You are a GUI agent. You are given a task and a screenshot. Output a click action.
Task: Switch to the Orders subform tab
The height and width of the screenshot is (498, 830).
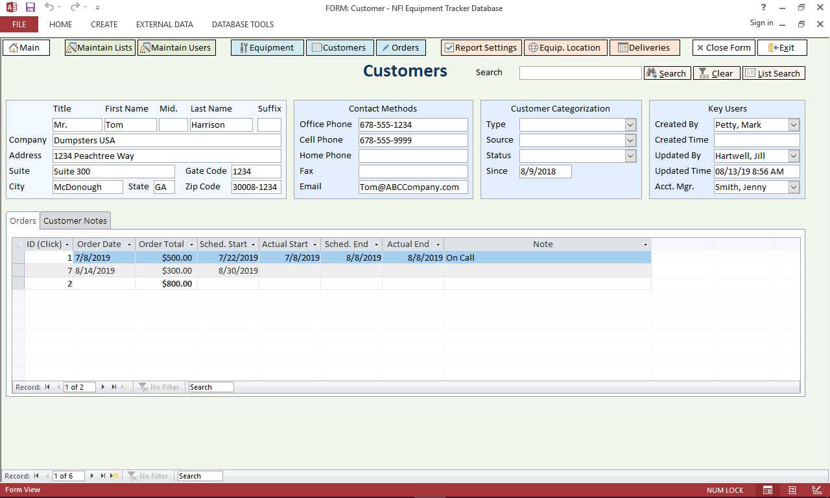click(23, 221)
